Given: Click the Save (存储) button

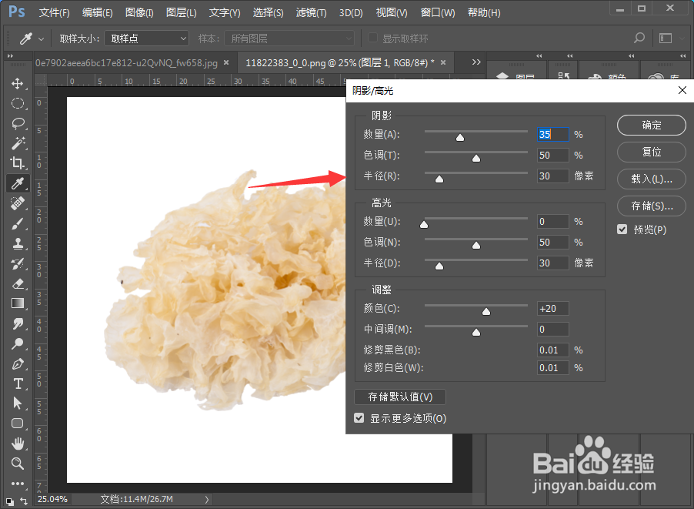Looking at the screenshot, I should [x=652, y=206].
